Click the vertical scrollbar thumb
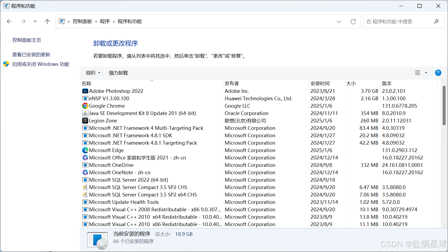The width and height of the screenshot is (448, 252). click(444, 105)
